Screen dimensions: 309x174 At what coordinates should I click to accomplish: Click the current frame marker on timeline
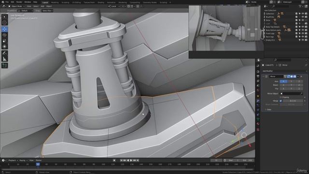click(38, 164)
